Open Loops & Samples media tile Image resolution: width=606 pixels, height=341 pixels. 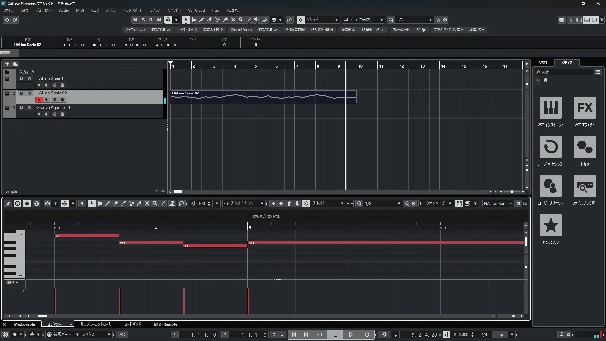[550, 147]
